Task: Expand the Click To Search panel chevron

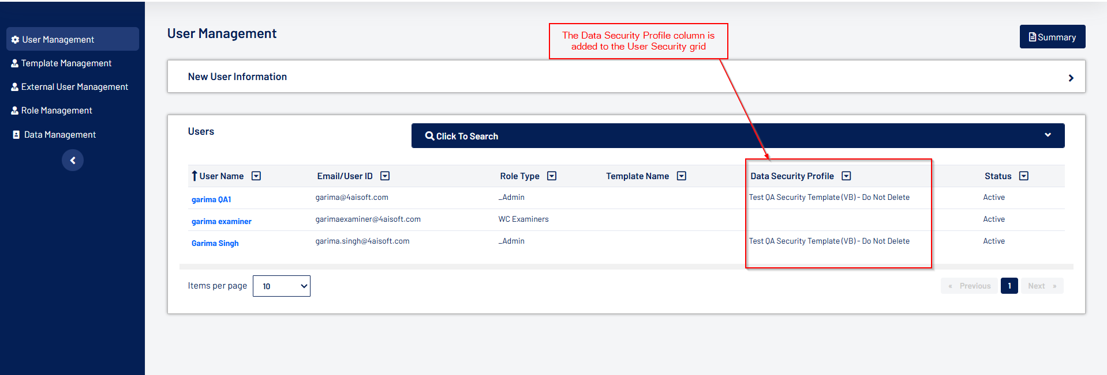Action: (1048, 135)
